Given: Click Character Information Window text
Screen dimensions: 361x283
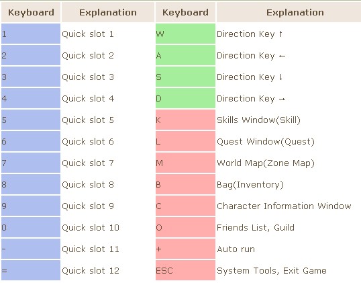Looking at the screenshot, I should 284,206.
